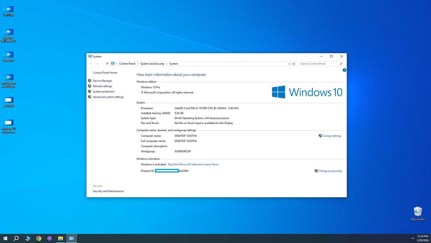Expand the address bar history dropdown

tap(289, 64)
